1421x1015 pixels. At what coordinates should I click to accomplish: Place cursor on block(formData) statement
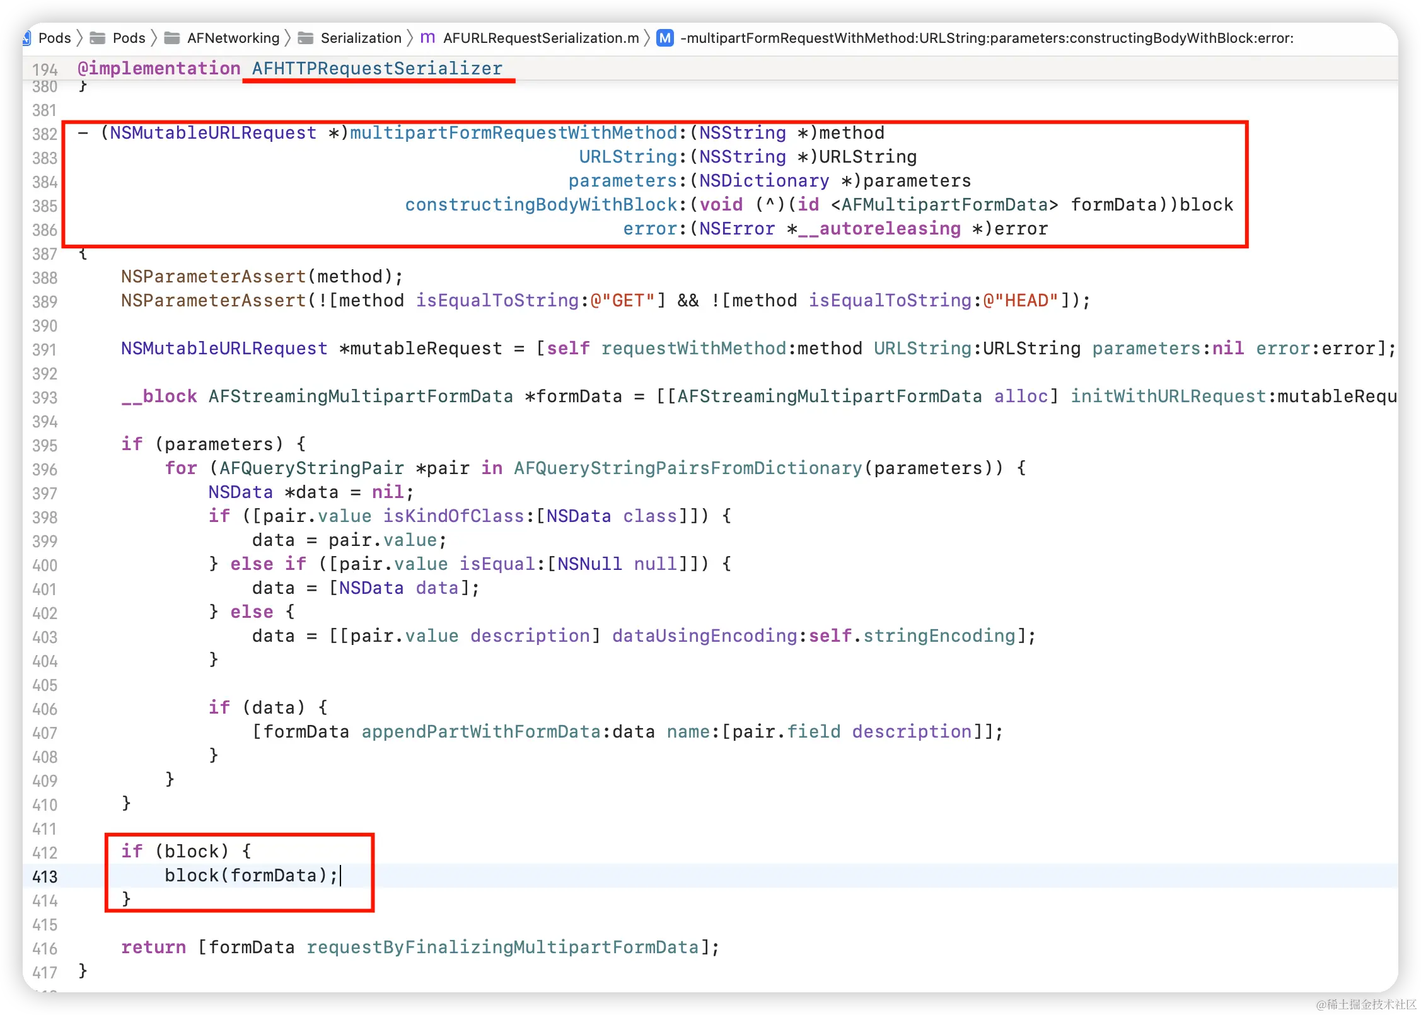point(251,875)
